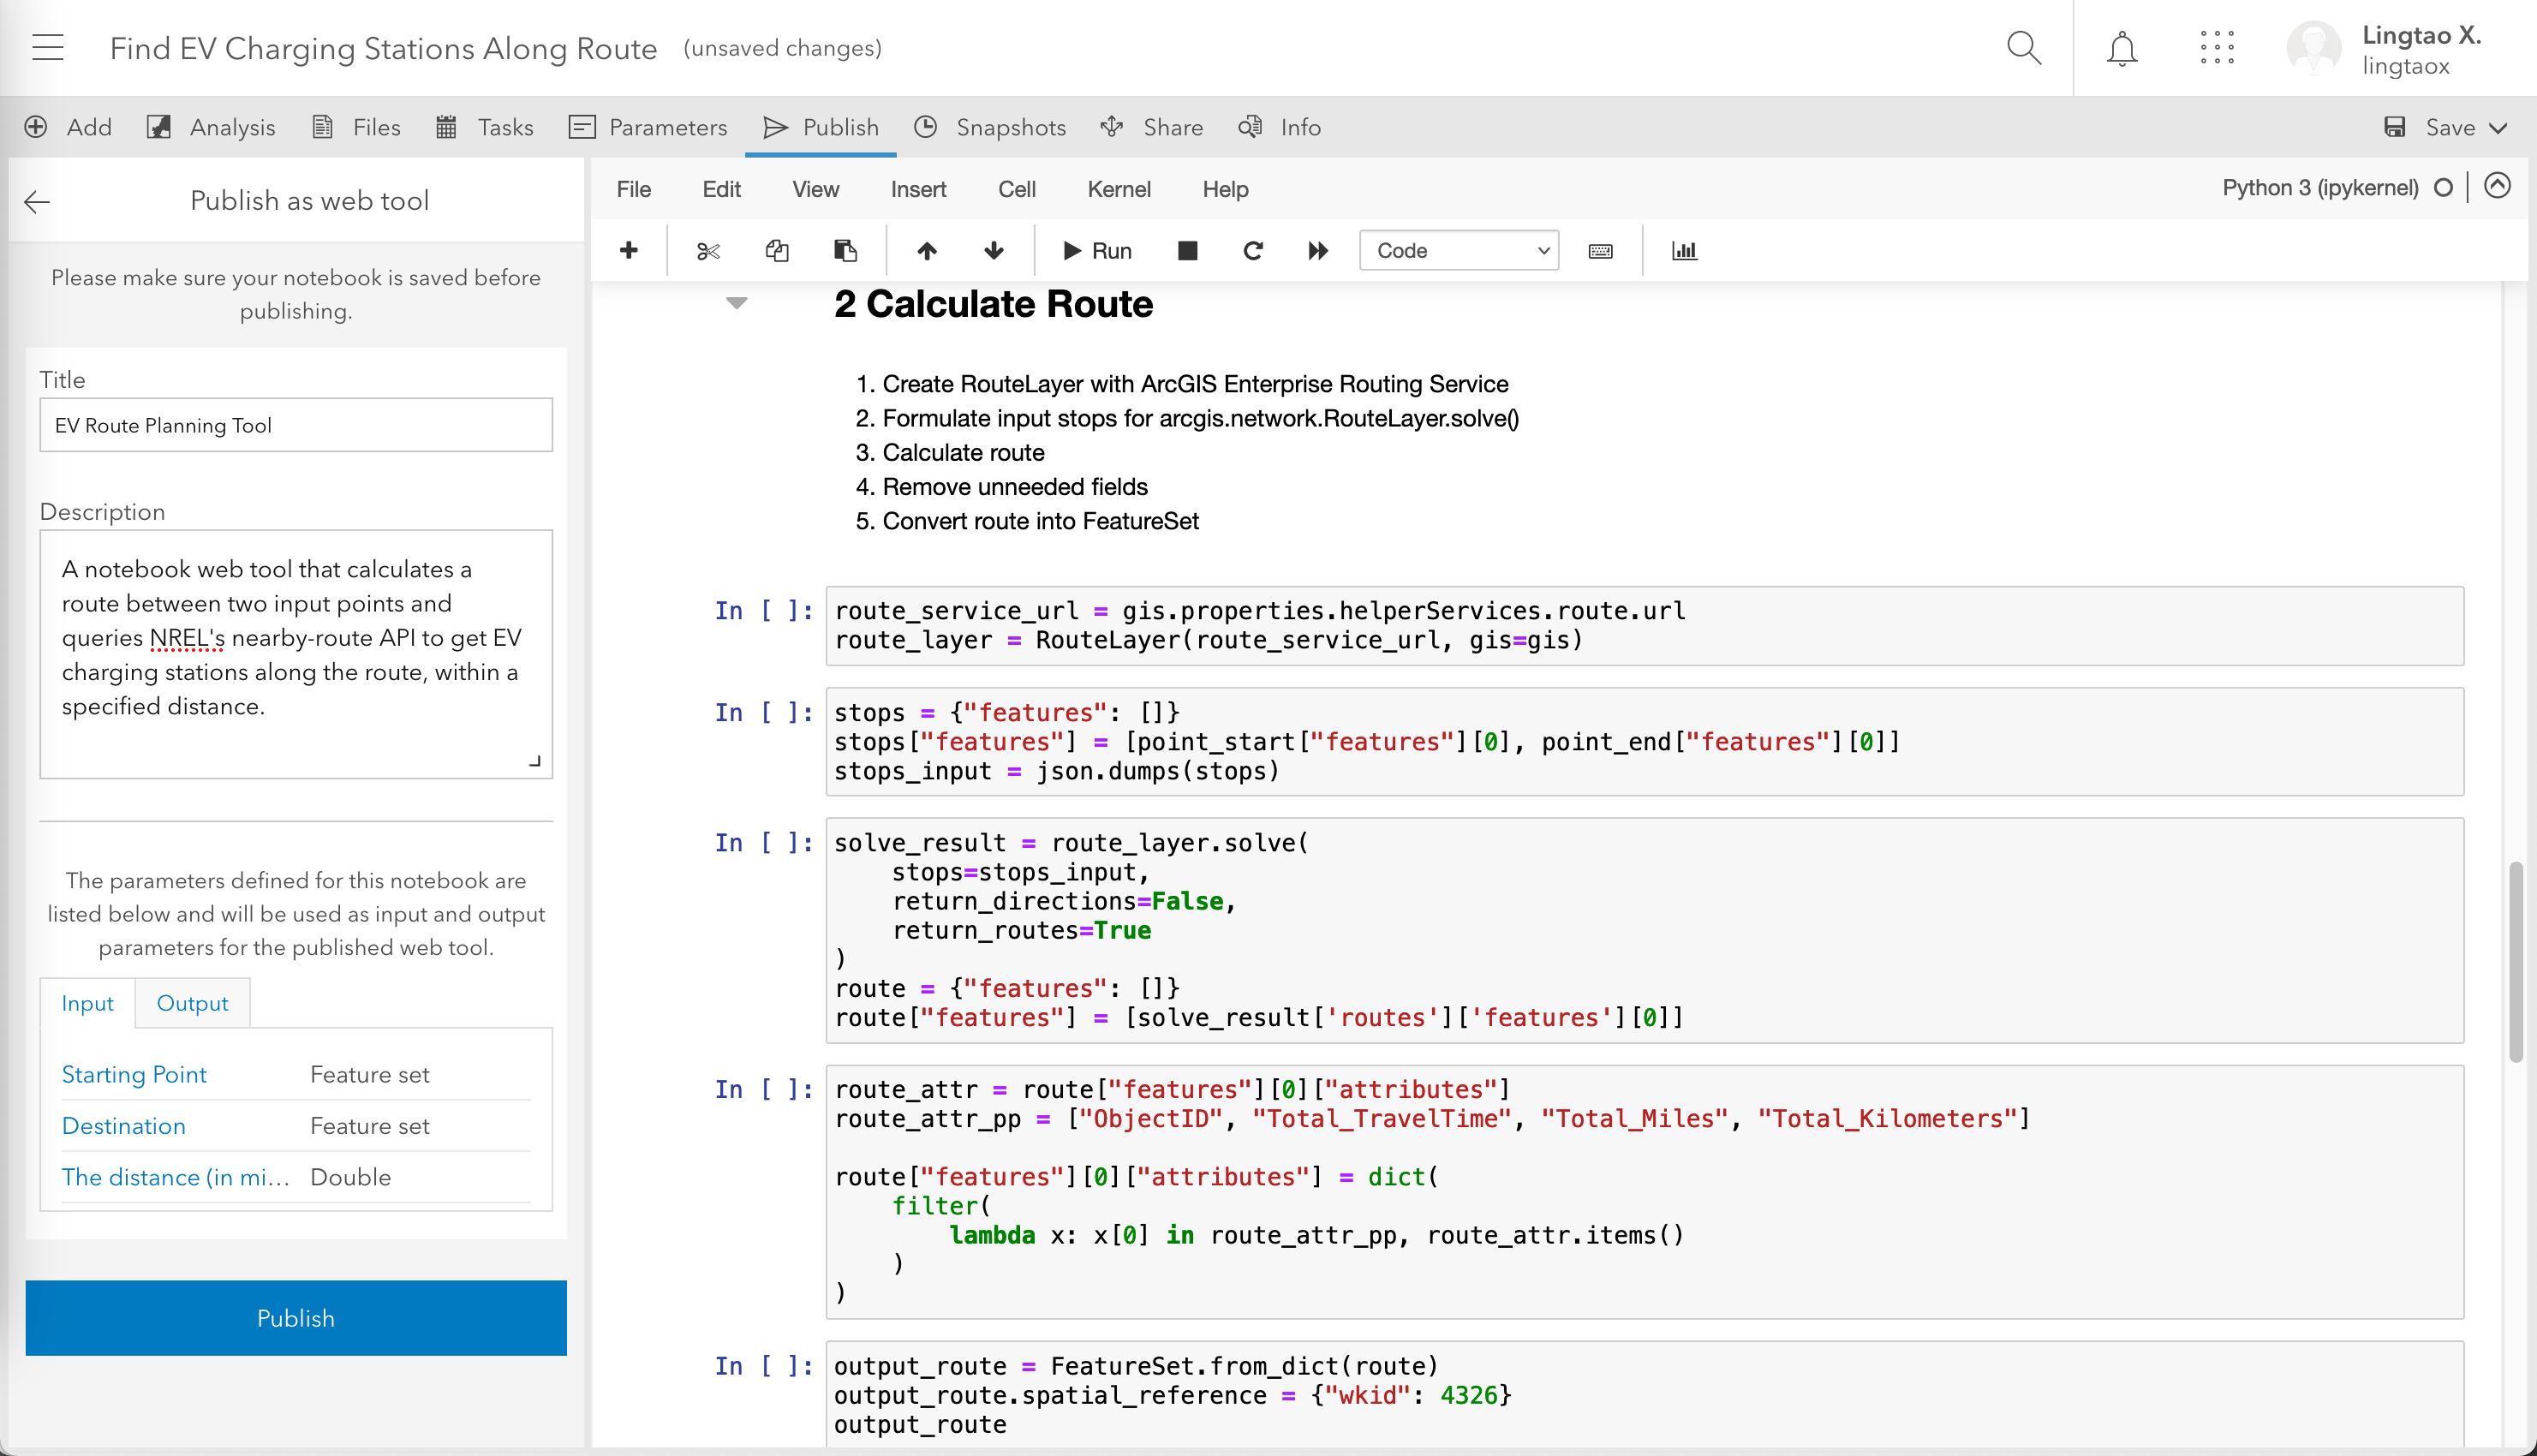
Task: Click the fast-forward cells icon
Action: [1319, 249]
